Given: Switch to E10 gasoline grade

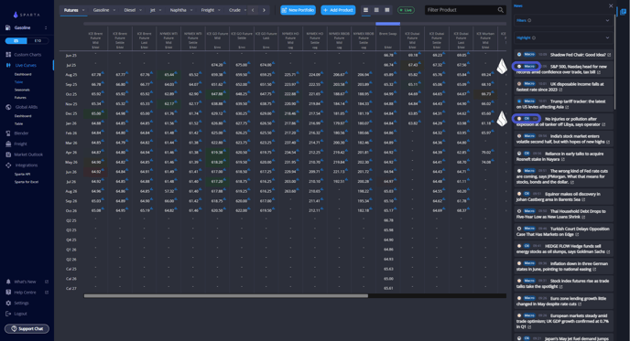Looking at the screenshot, I should pos(38,40).
